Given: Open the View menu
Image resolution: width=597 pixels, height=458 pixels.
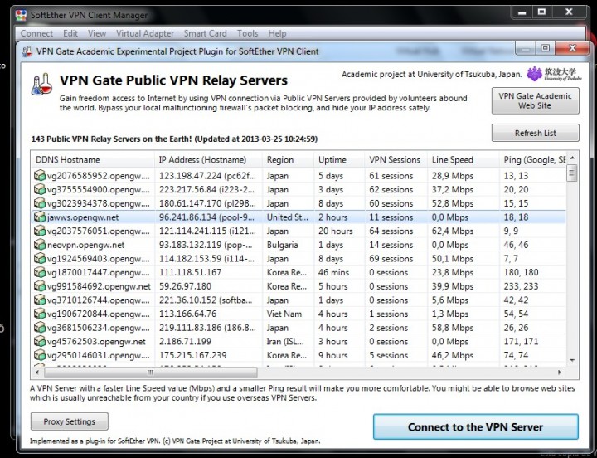Looking at the screenshot, I should coord(97,33).
